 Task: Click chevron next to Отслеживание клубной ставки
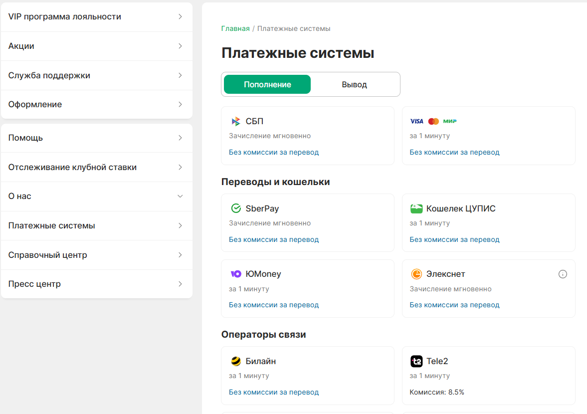pos(180,167)
